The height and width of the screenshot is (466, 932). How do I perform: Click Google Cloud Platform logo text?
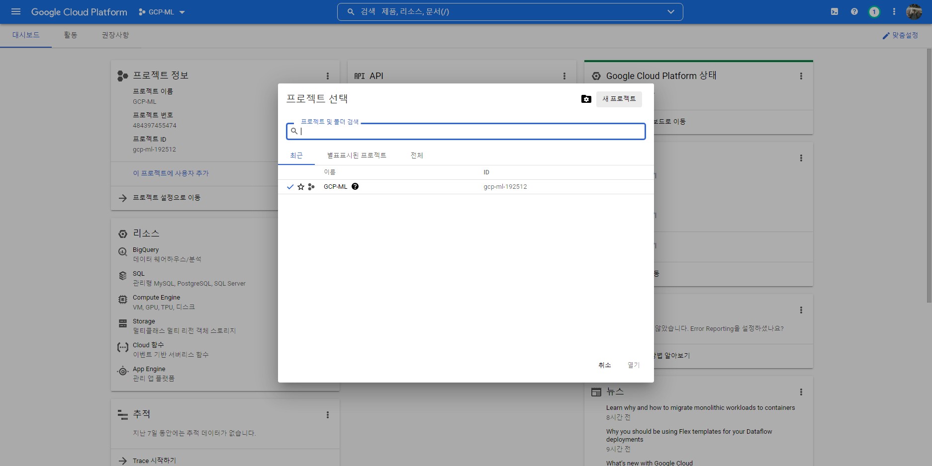pos(79,12)
